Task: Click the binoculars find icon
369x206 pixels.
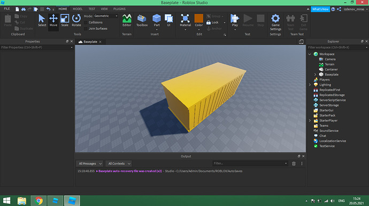Action: point(24,9)
